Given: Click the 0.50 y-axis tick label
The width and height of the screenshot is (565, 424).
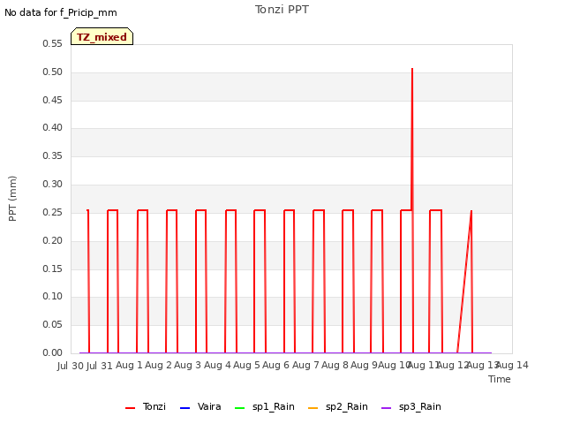Looking at the screenshot, I should [53, 72].
